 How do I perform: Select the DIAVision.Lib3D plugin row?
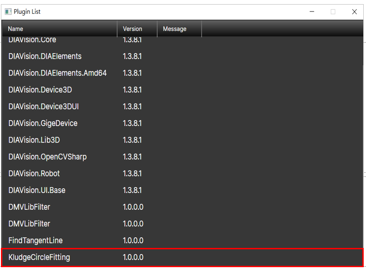coord(36,140)
